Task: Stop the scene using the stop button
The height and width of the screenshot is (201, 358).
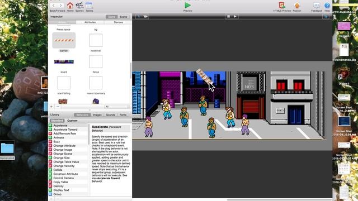Action: 228,17
